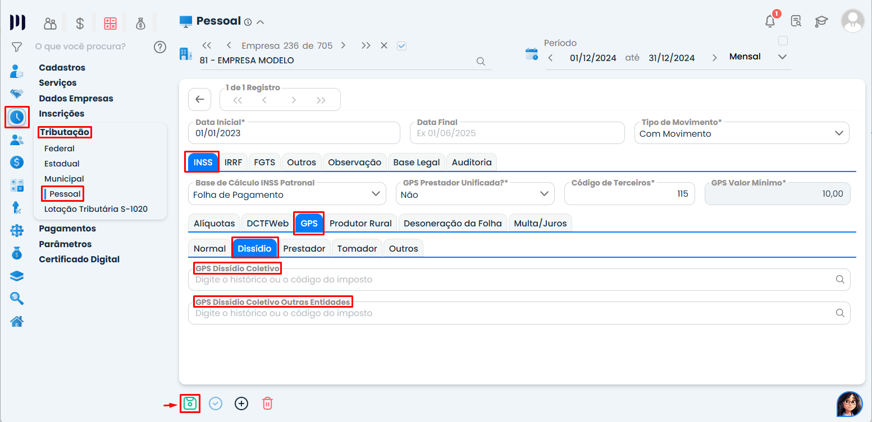The image size is (872, 422).
Task: Click the back arrow button
Action: click(199, 100)
